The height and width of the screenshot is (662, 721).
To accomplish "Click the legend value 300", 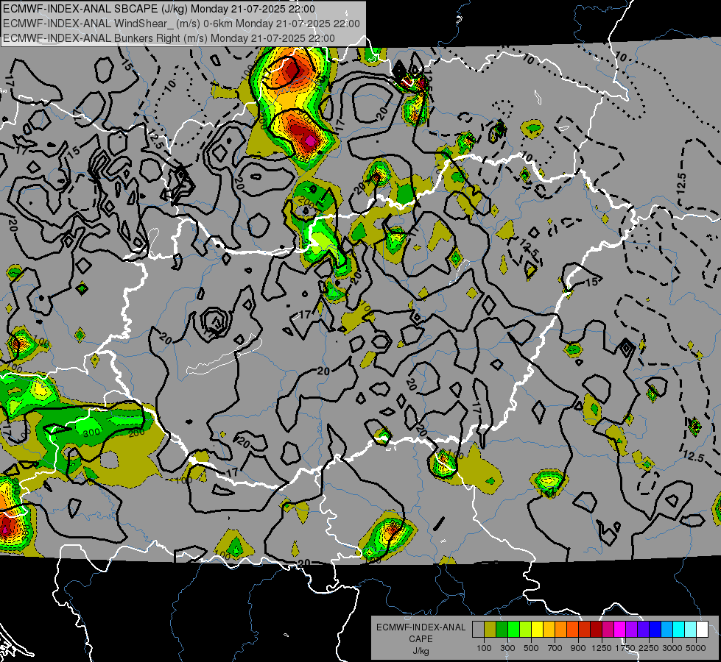I will [507, 648].
